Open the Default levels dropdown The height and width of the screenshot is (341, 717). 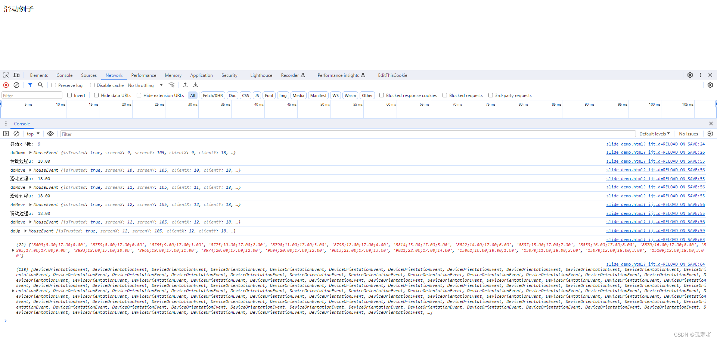(655, 134)
